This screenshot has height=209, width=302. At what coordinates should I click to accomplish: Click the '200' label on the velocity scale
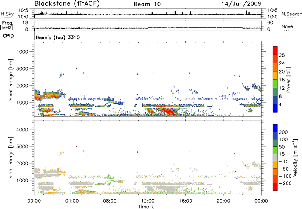284,132
